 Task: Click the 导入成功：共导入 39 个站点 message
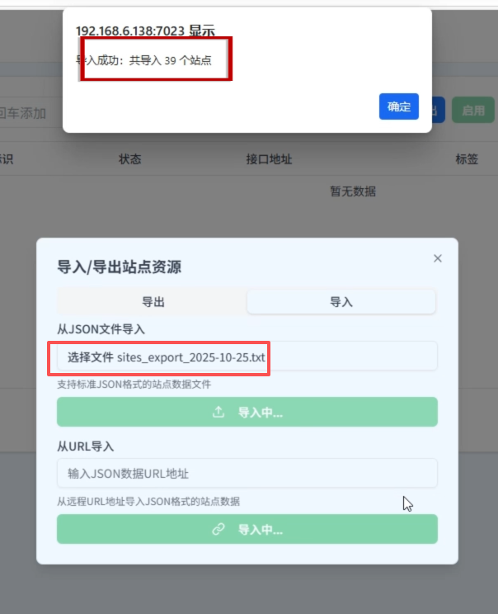(x=143, y=60)
